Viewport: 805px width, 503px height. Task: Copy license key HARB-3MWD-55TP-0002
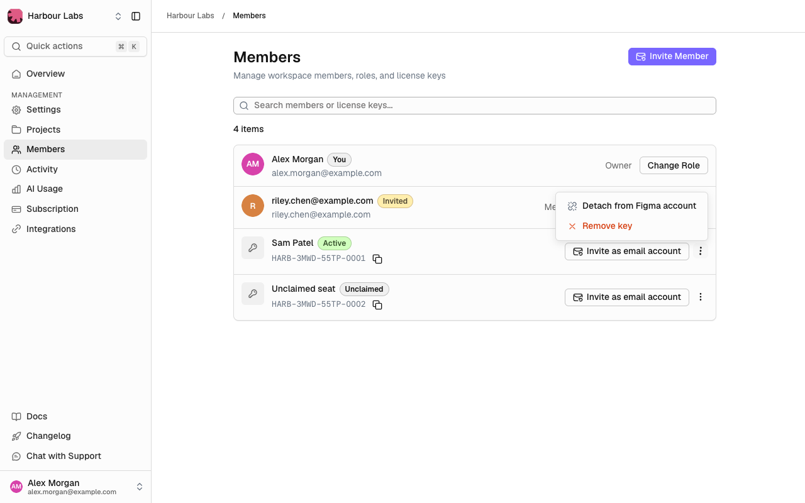(x=377, y=304)
